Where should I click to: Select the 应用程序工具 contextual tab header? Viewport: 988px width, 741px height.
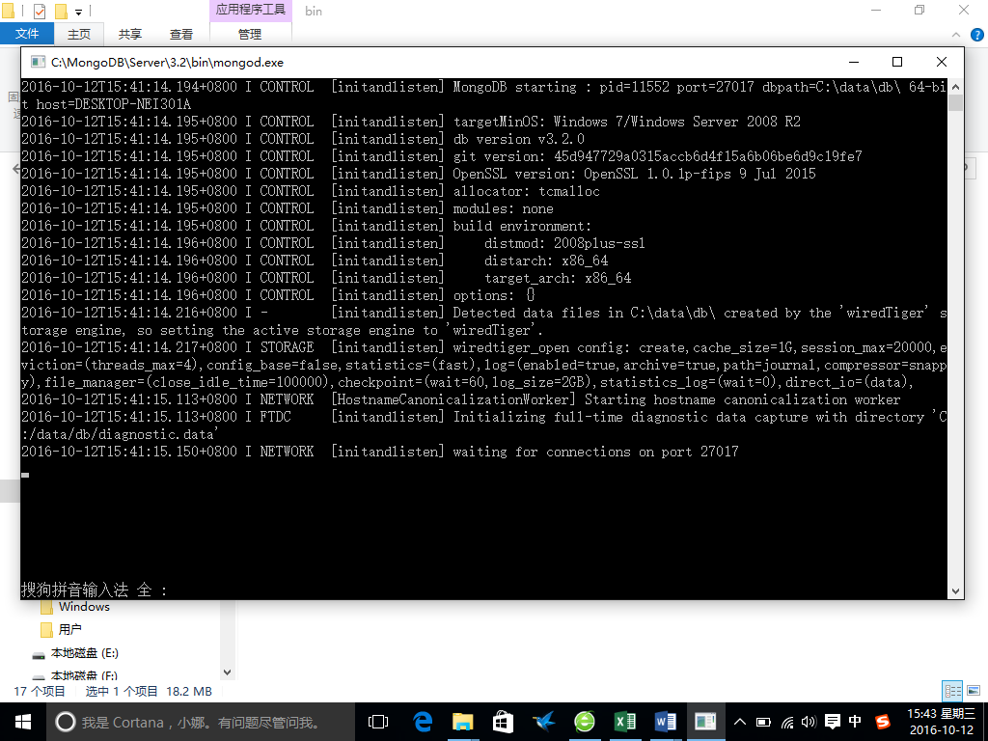(250, 10)
